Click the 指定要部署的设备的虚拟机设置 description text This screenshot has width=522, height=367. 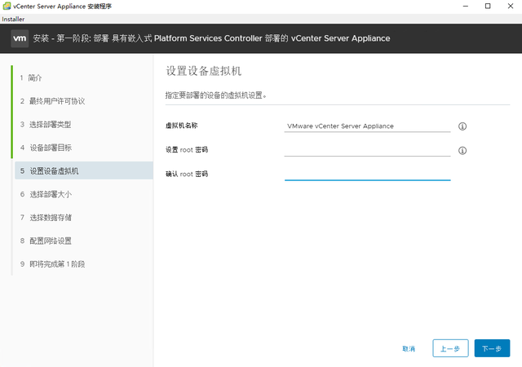click(215, 95)
